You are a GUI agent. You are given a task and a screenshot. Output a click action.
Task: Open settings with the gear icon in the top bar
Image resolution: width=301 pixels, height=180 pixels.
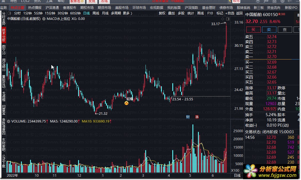click(x=282, y=1)
